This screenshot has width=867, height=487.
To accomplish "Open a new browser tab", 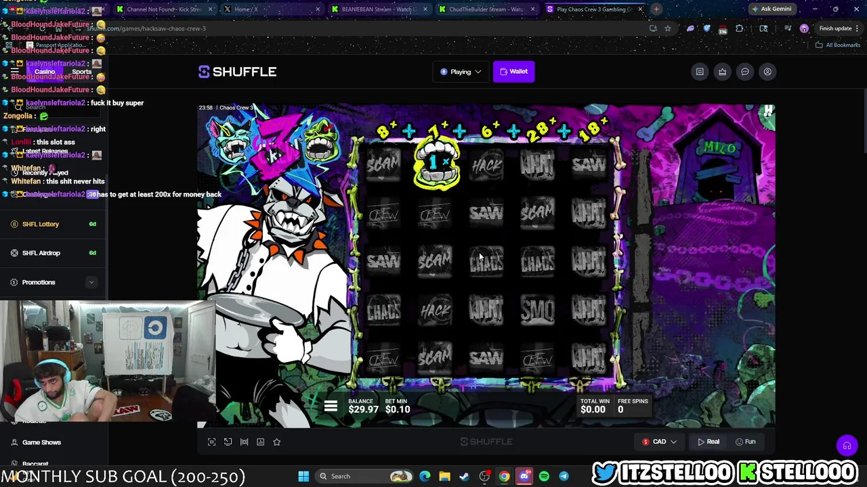I will (x=656, y=9).
